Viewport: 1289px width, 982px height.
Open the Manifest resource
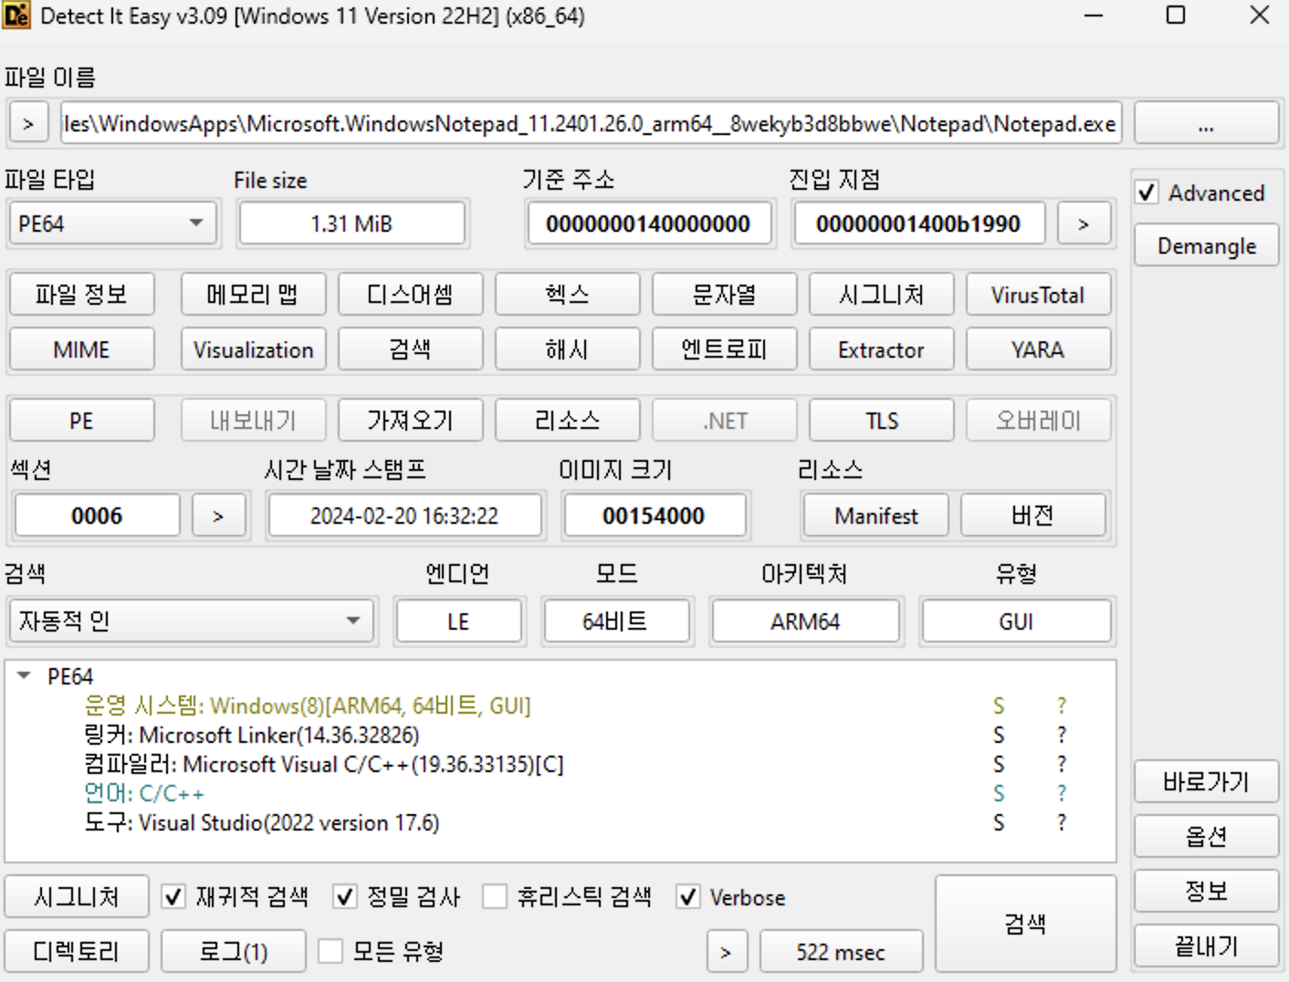875,516
